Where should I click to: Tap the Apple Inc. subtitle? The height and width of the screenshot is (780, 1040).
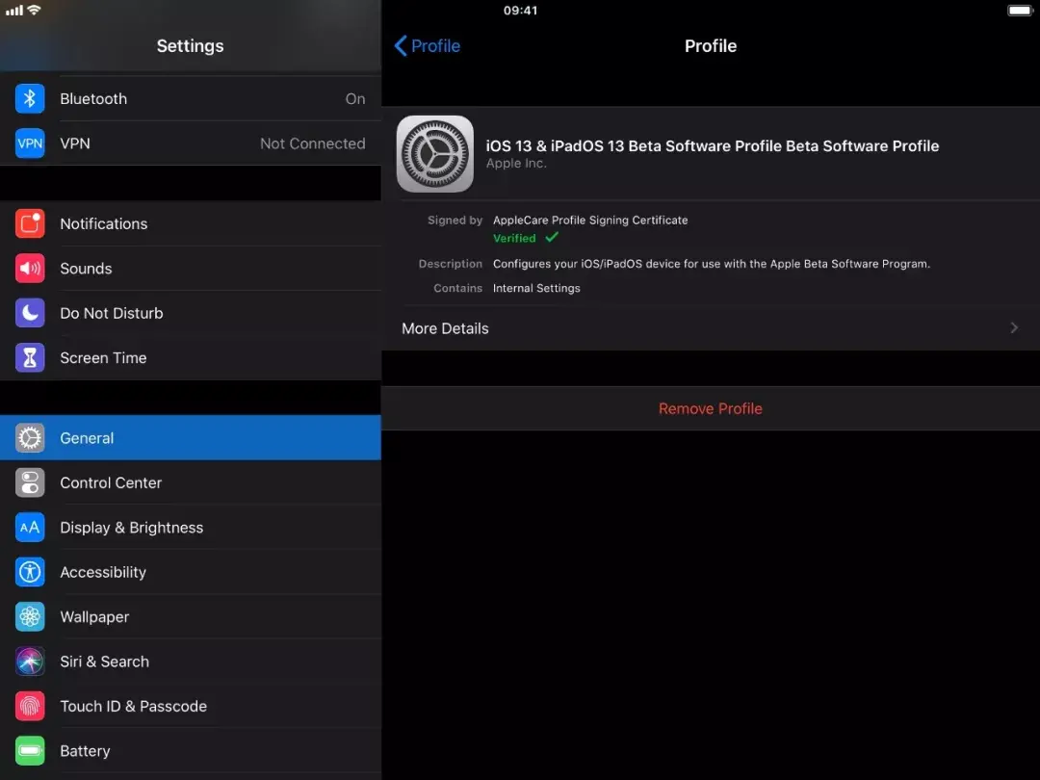click(516, 163)
